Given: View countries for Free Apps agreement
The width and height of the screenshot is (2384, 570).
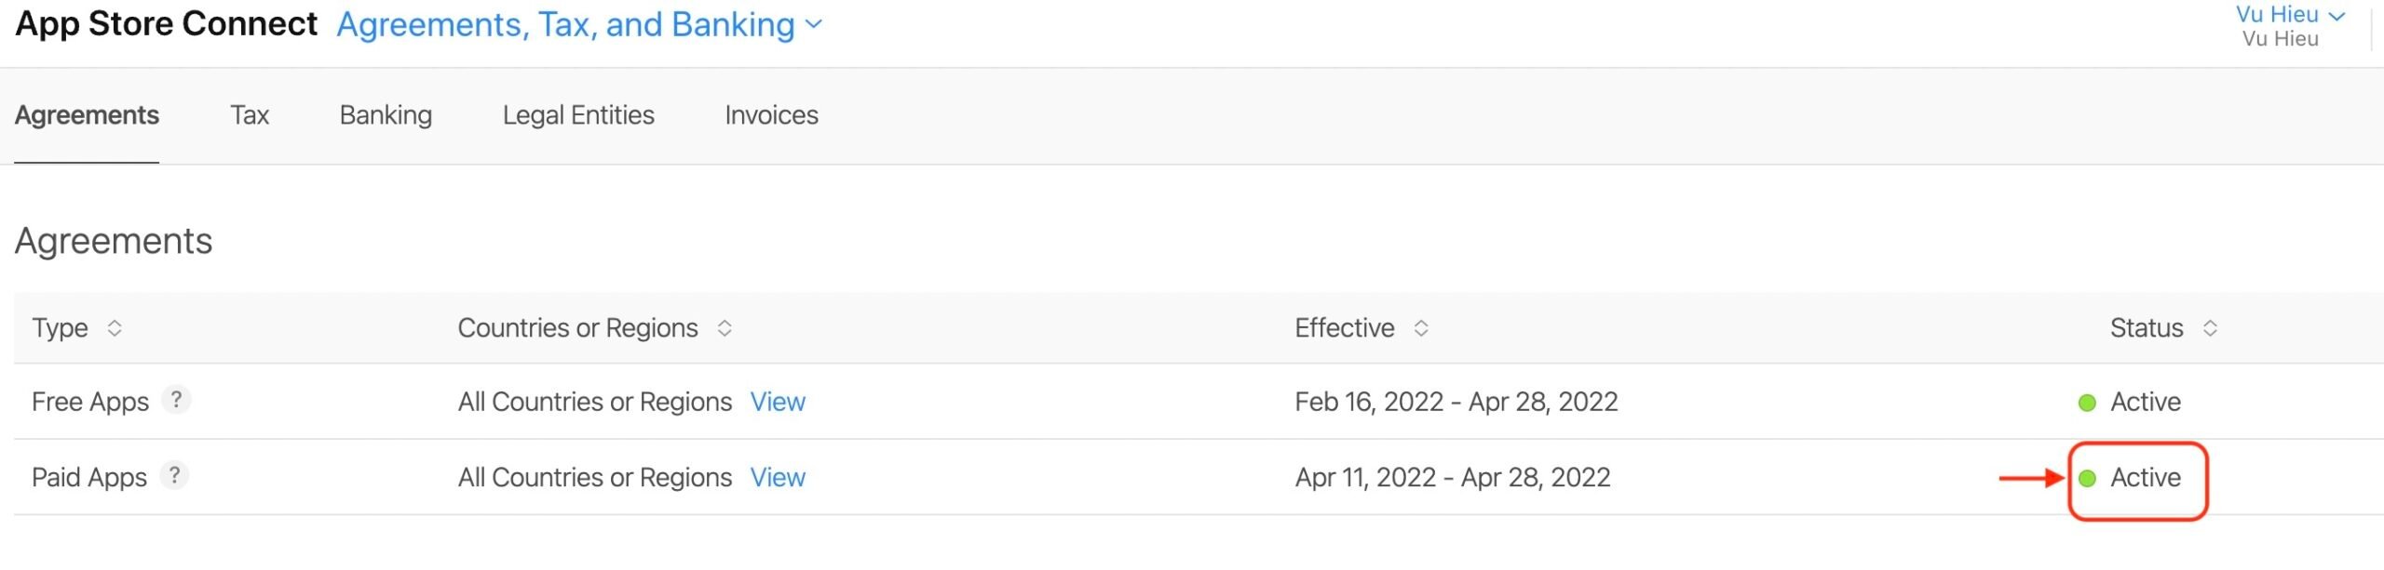Looking at the screenshot, I should 778,402.
